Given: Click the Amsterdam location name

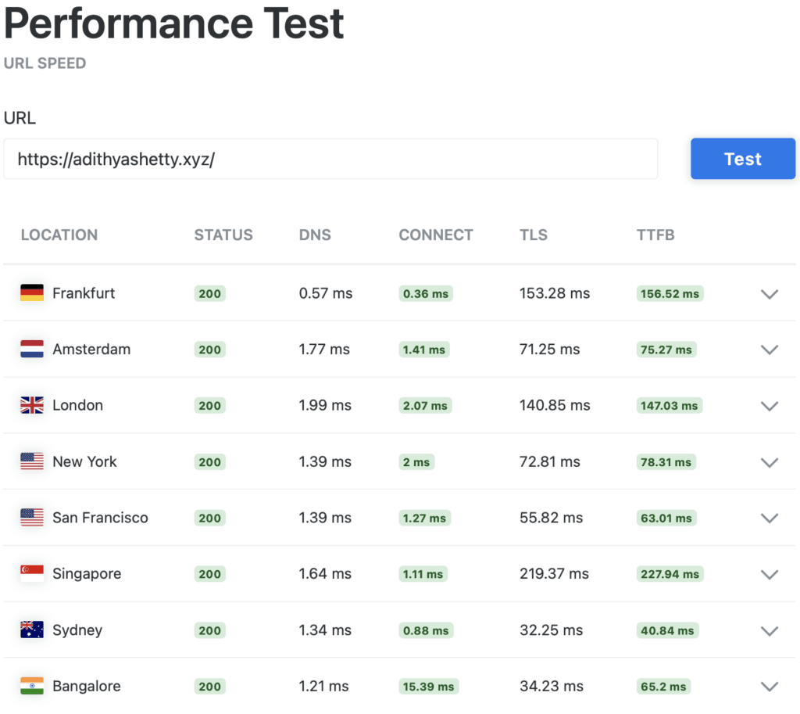Looking at the screenshot, I should (91, 350).
